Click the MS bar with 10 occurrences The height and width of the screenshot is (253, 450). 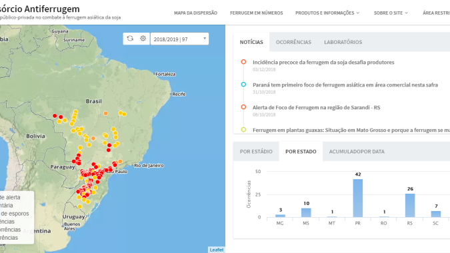[x=306, y=212]
